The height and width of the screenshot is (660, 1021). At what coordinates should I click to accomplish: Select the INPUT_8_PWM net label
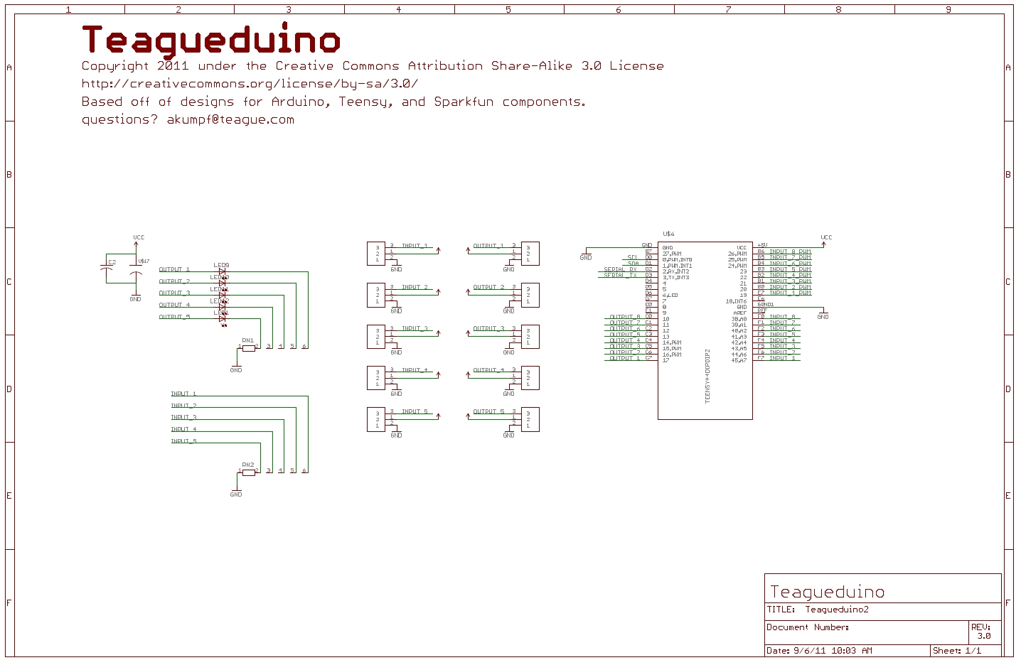pyautogui.click(x=790, y=251)
